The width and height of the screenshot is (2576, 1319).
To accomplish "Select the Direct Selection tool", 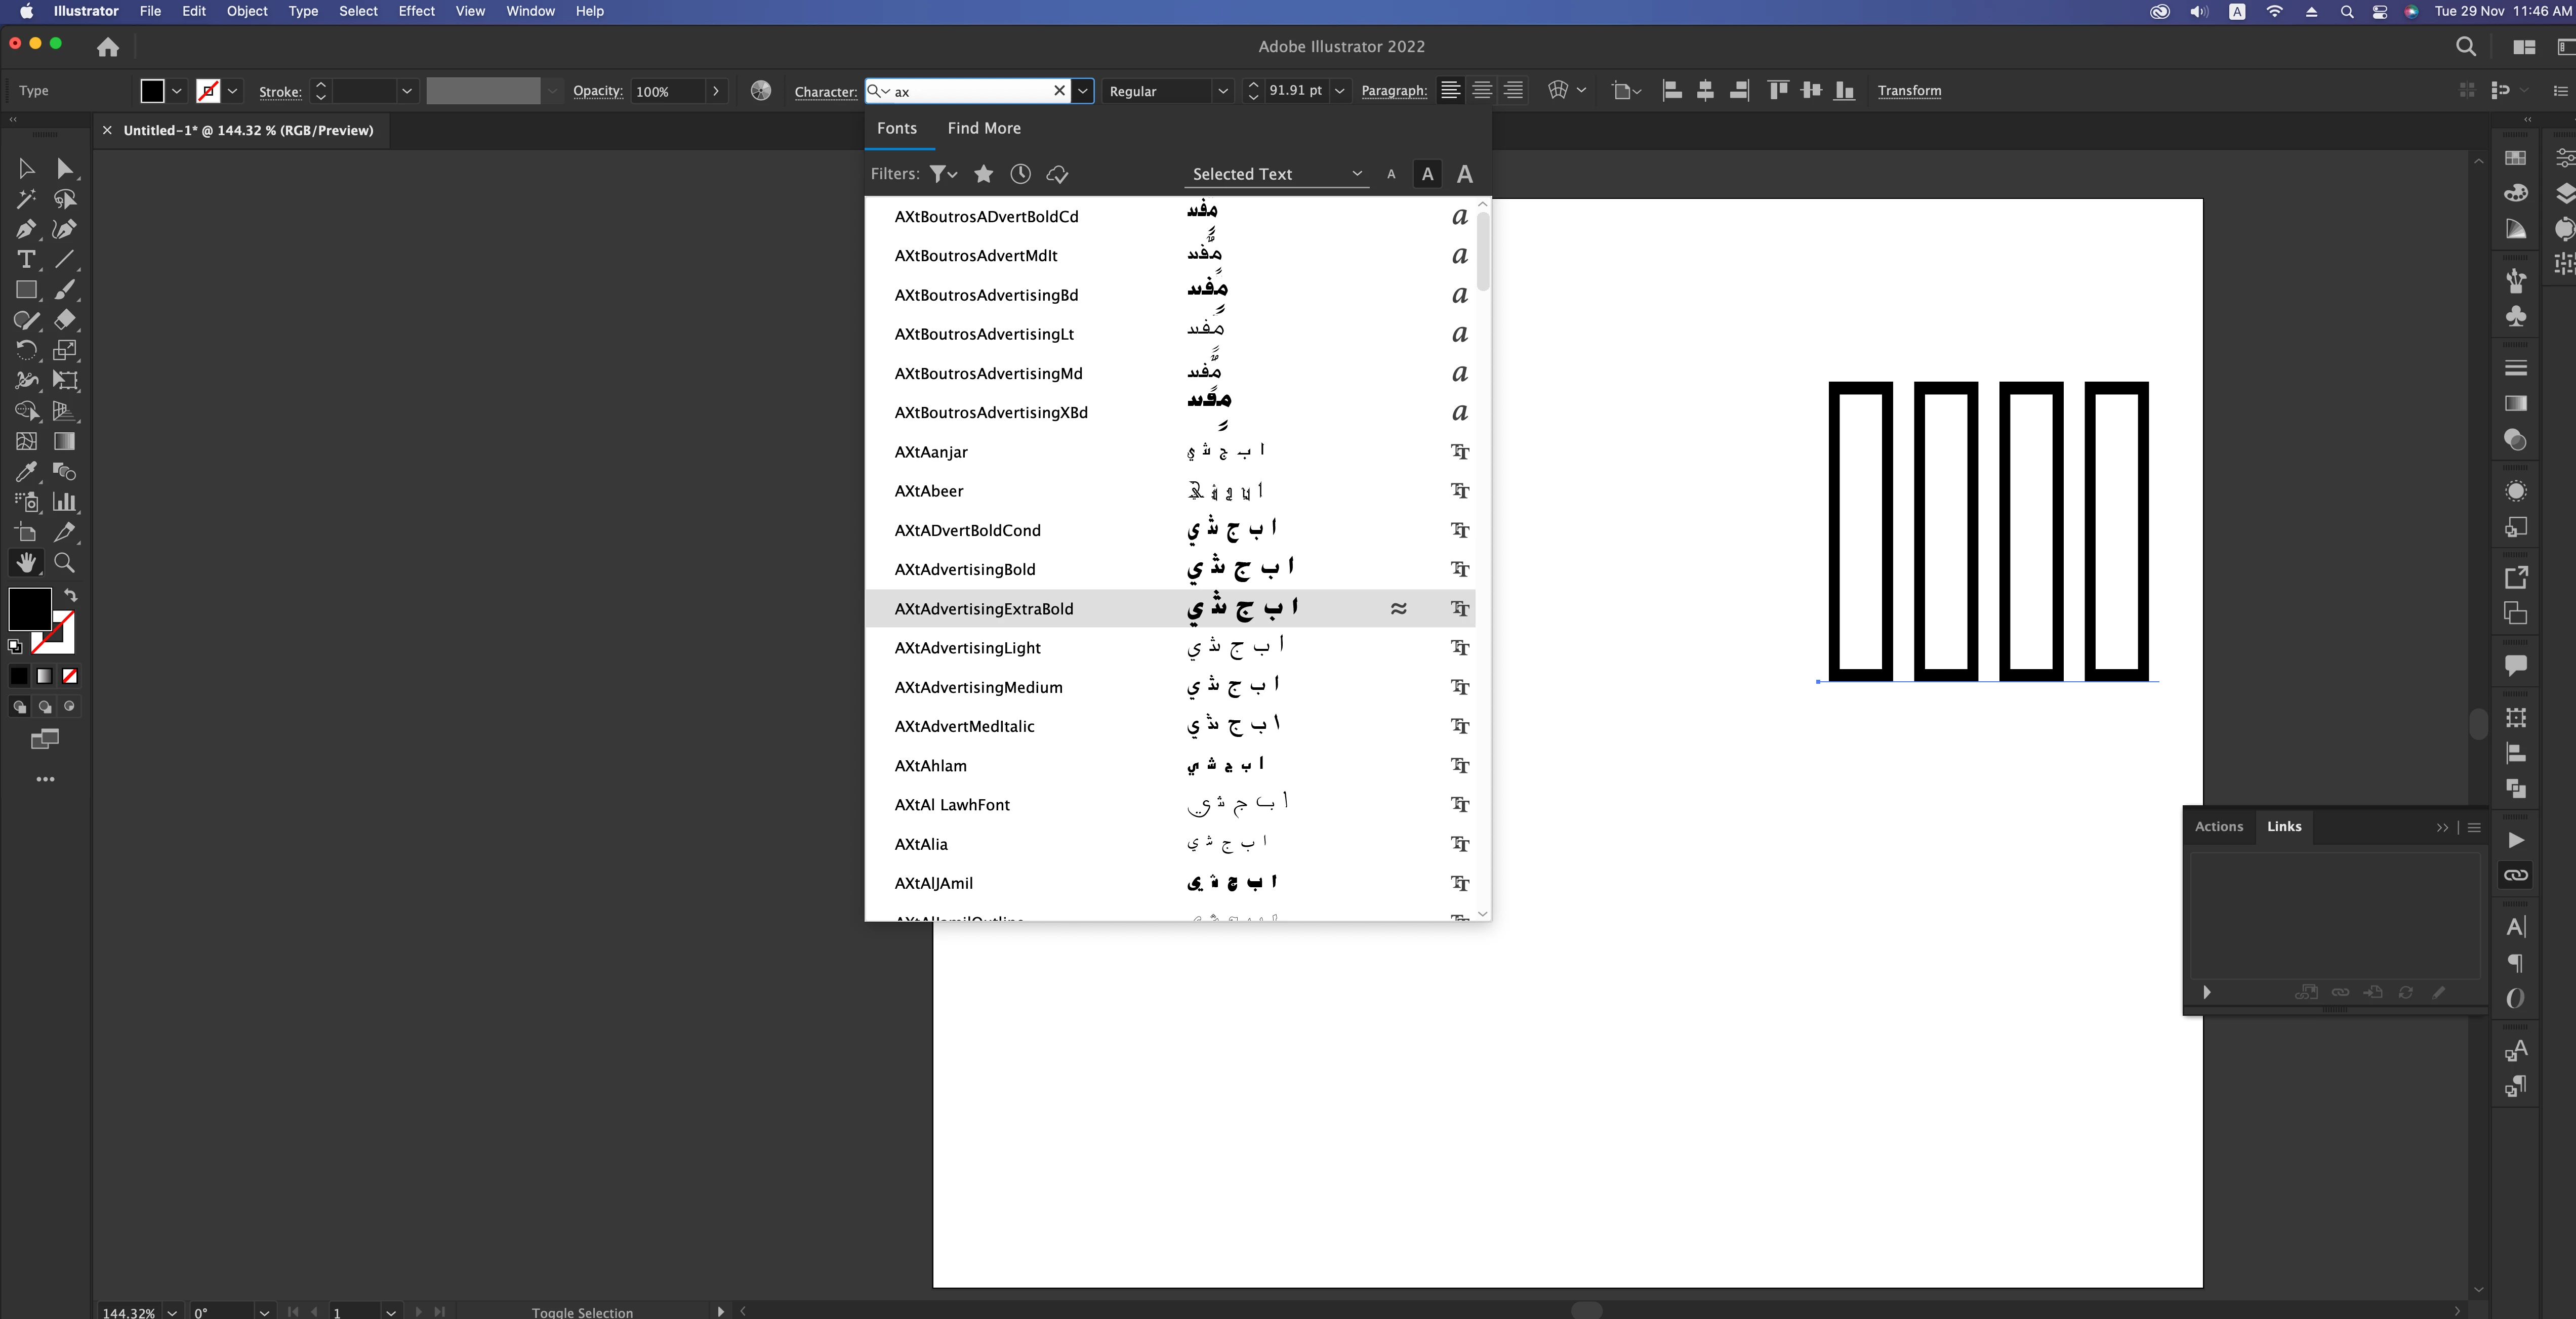I will (x=64, y=168).
